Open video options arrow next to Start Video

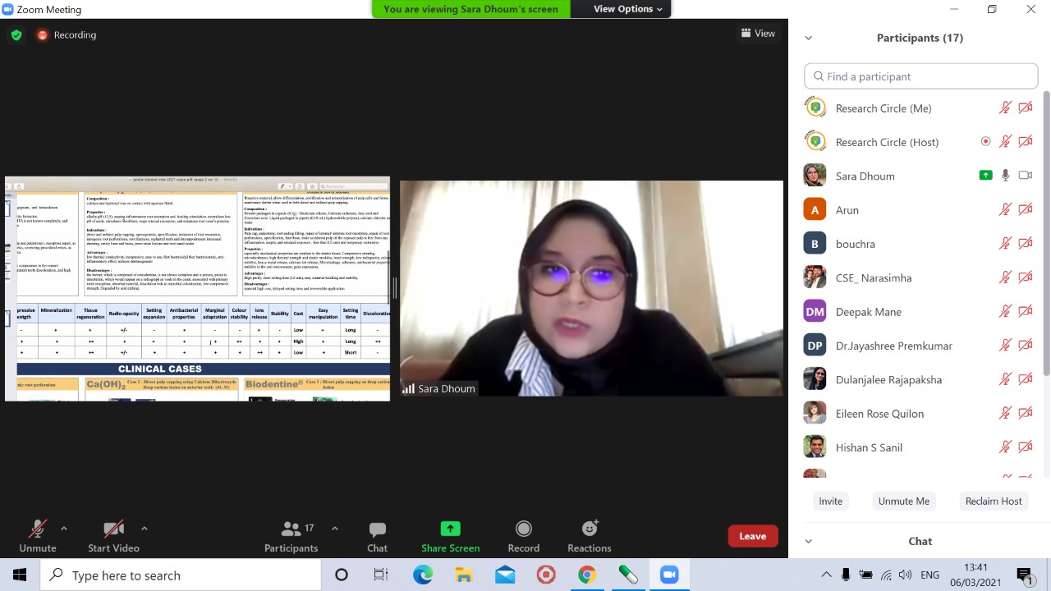145,529
